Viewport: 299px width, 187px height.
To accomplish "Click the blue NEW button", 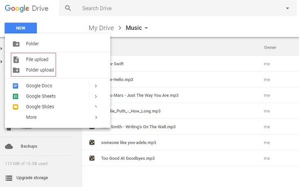I will coord(21,28).
